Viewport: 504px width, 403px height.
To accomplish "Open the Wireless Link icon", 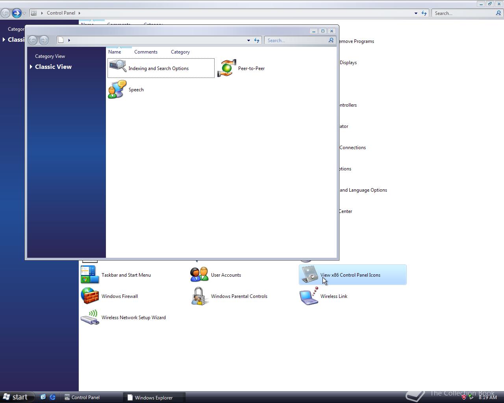I will pos(309,296).
